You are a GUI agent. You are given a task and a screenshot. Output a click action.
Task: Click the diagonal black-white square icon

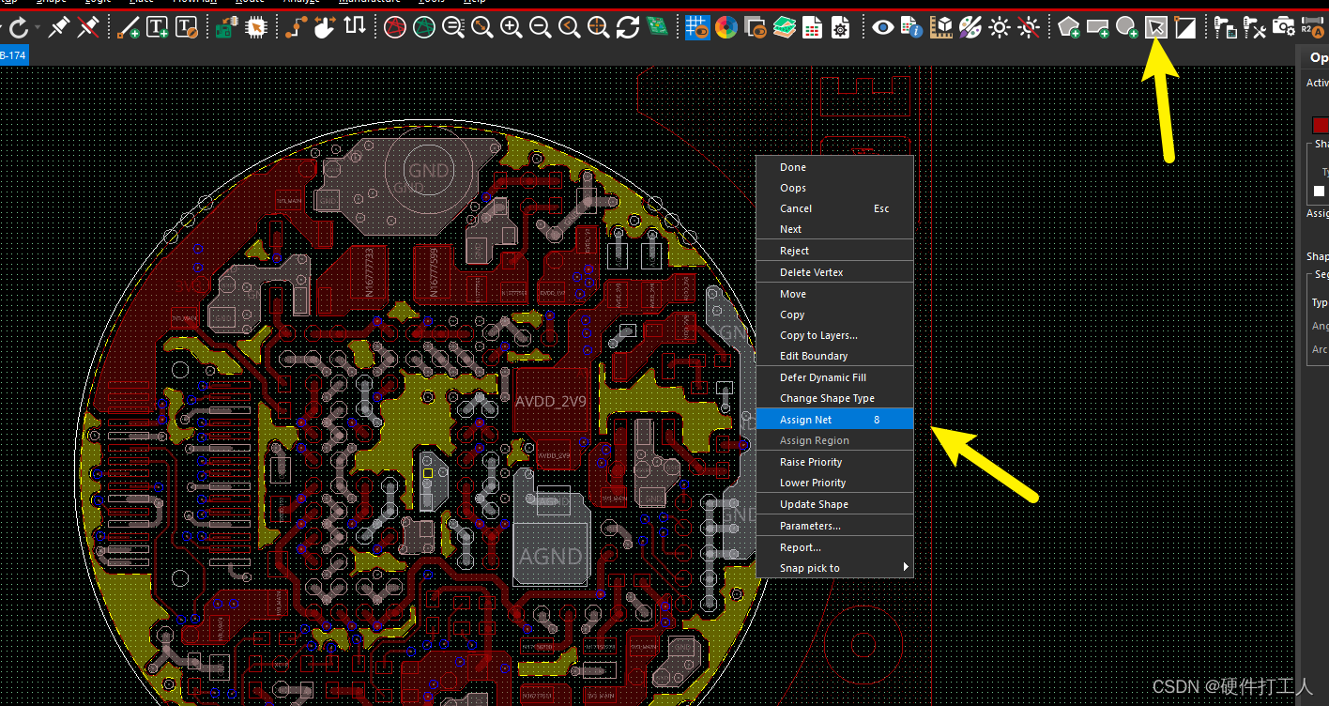pyautogui.click(x=1185, y=27)
